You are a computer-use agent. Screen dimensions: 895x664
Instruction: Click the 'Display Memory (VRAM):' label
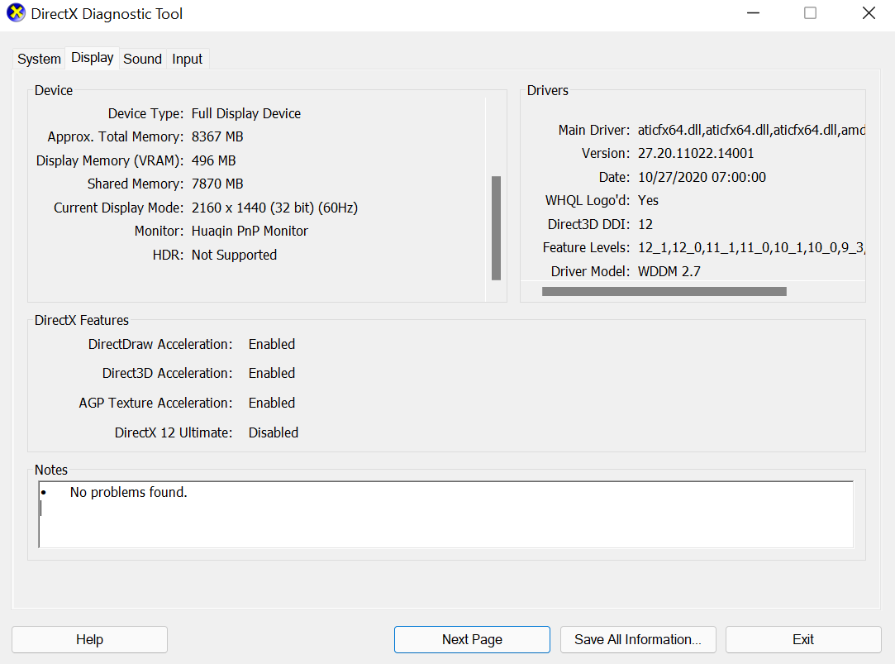pyautogui.click(x=110, y=161)
